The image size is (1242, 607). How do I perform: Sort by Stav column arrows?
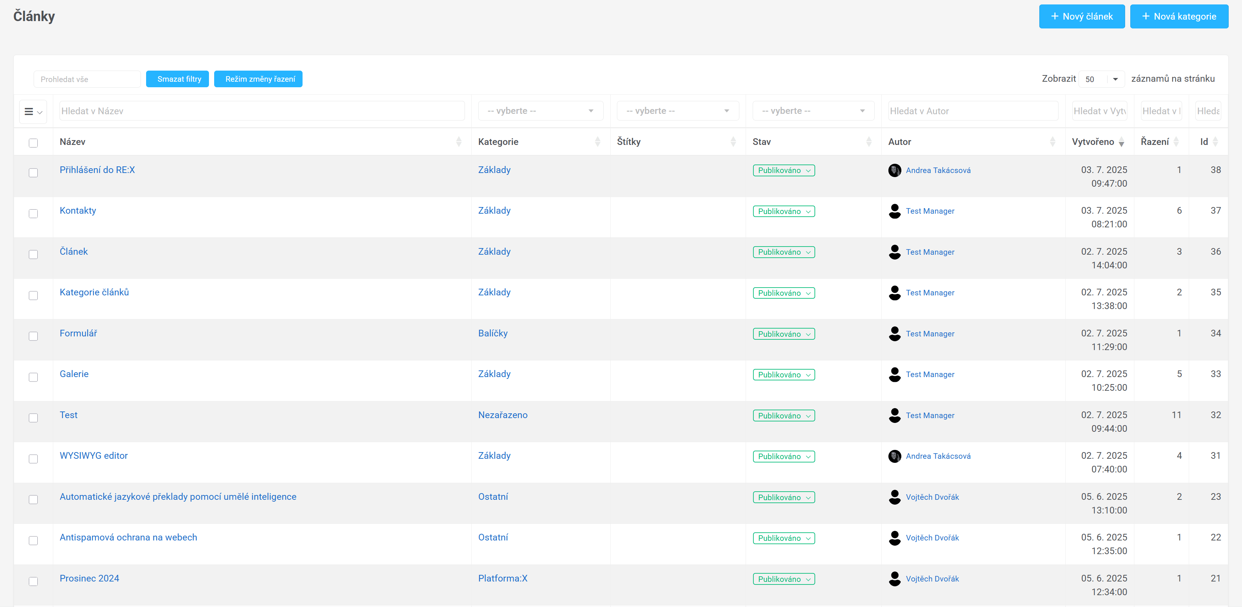[x=868, y=142]
